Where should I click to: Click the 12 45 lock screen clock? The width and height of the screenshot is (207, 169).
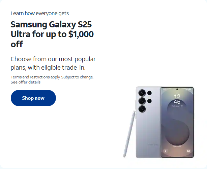pos(177,99)
